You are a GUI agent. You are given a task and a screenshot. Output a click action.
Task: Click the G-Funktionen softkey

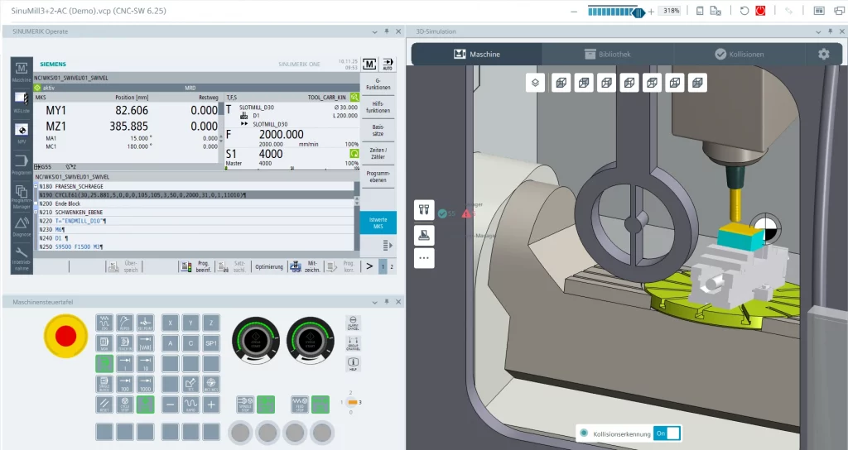tap(378, 84)
